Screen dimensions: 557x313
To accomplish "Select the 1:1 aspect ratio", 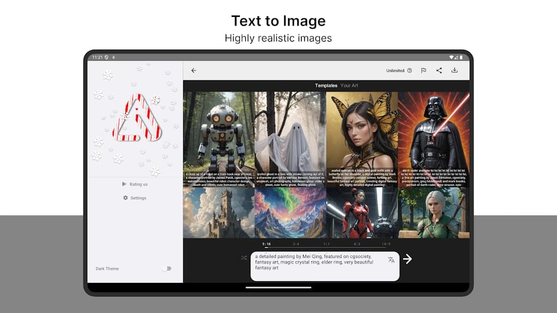I will [x=327, y=244].
